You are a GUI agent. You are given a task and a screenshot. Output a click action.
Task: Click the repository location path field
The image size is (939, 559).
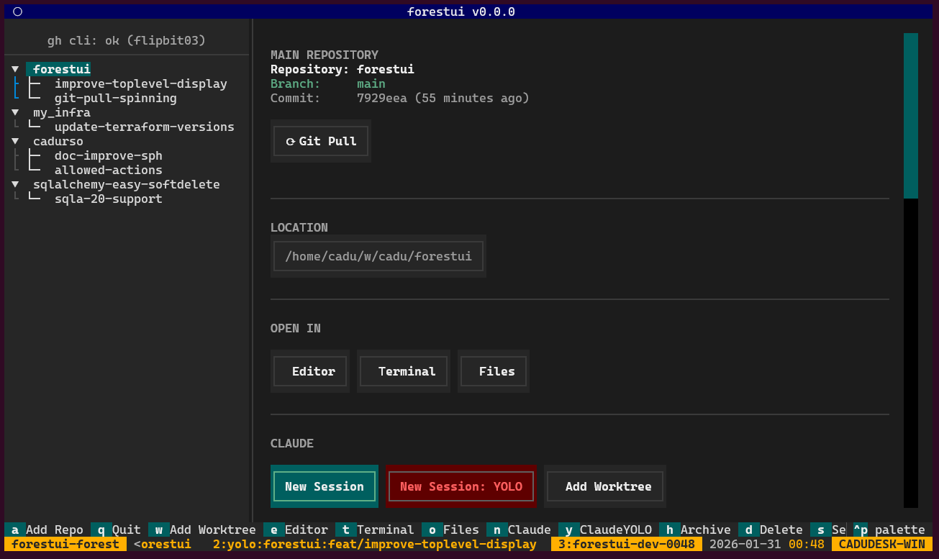point(378,256)
